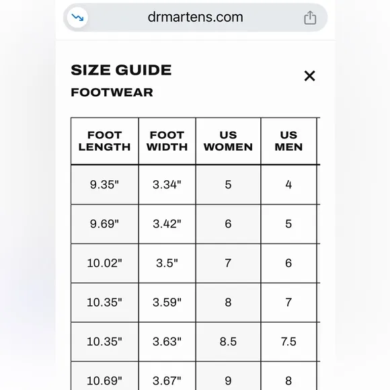390x390 pixels.
Task: Tap the 3.34" foot width cell
Action: tap(167, 184)
